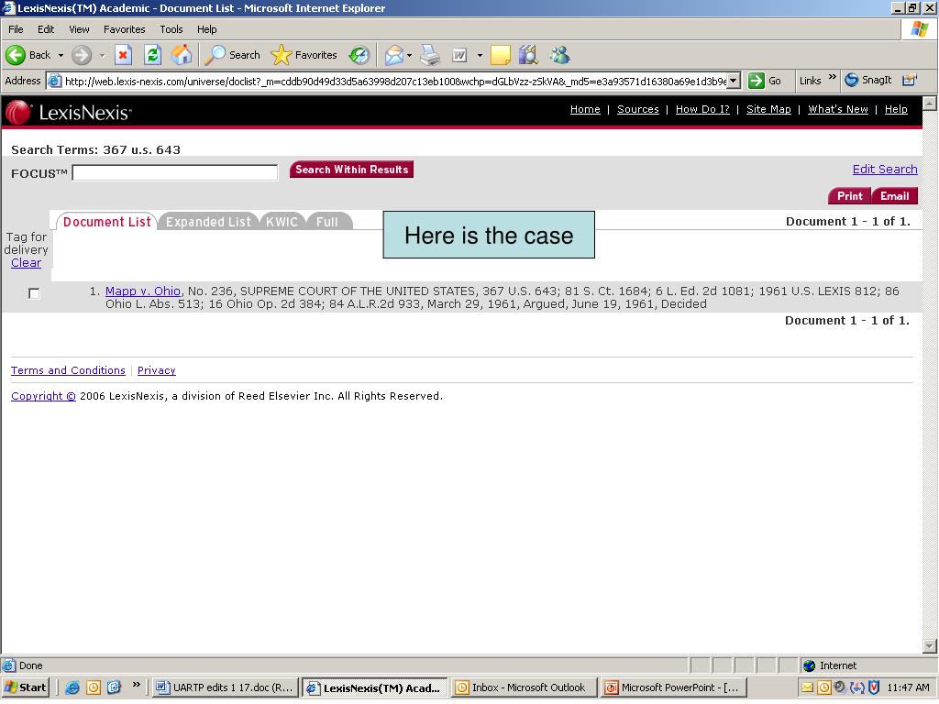Open the Favorites menu

(x=124, y=29)
